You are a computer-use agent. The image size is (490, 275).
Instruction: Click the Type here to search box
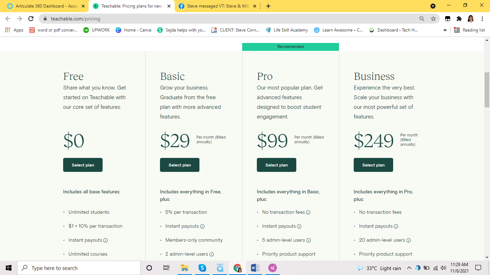79,268
